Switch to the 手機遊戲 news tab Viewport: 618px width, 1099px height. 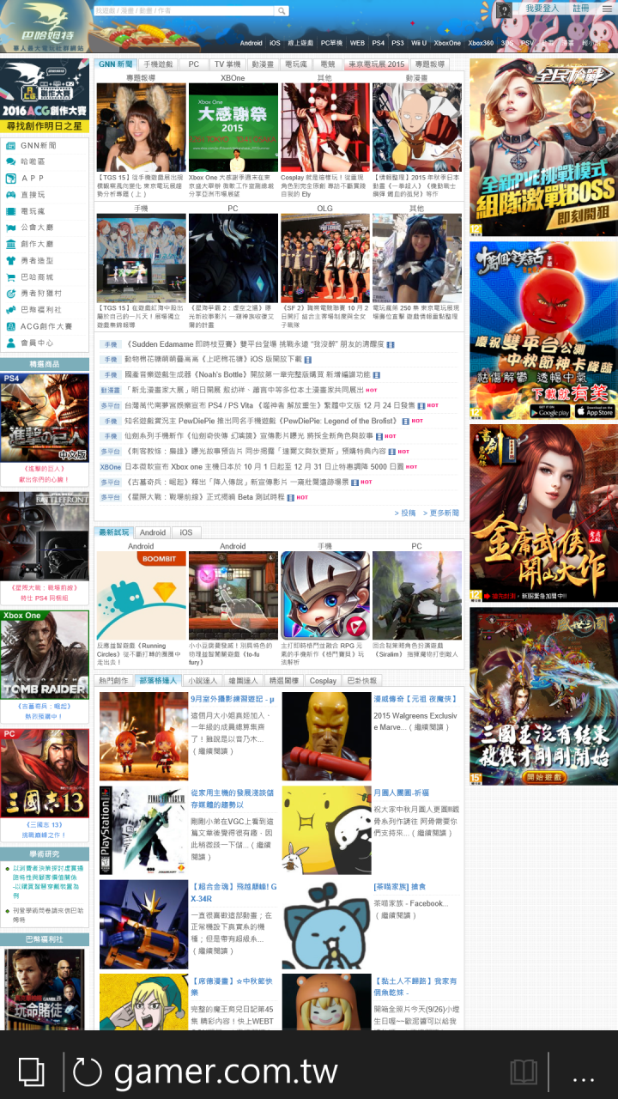158,64
